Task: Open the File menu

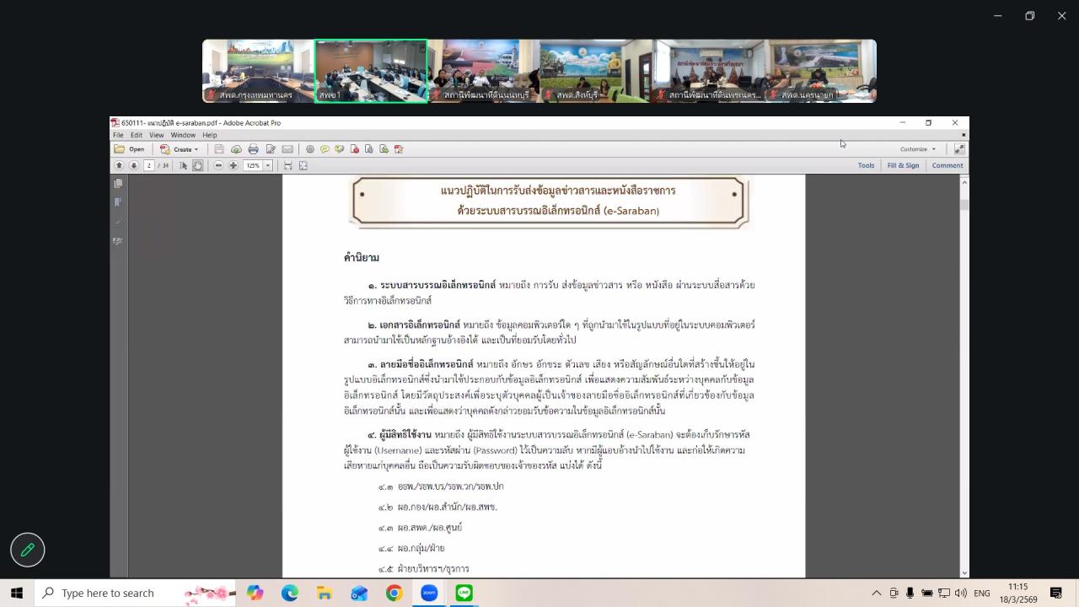Action: pos(118,135)
